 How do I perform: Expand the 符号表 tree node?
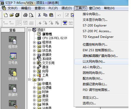tap(34, 46)
